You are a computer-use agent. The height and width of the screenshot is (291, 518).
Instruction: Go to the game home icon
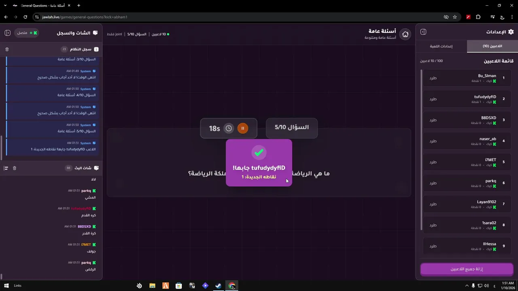(x=405, y=34)
